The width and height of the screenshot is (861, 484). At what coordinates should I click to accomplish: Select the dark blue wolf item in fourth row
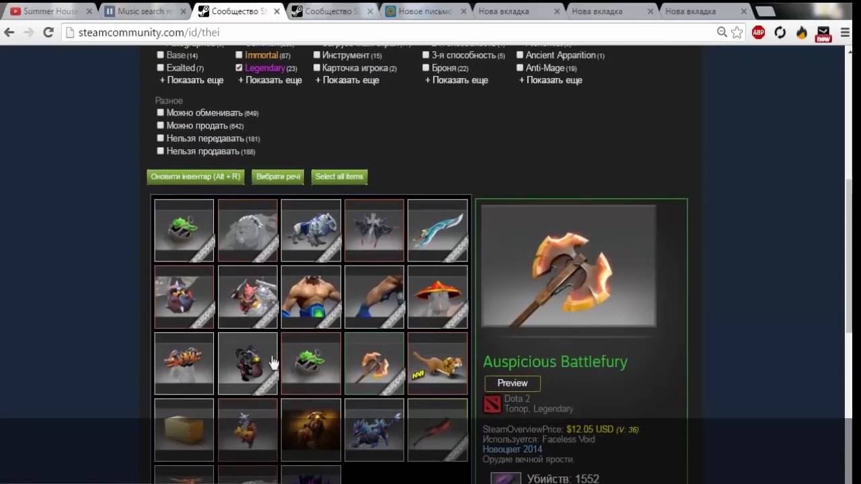pyautogui.click(x=374, y=430)
